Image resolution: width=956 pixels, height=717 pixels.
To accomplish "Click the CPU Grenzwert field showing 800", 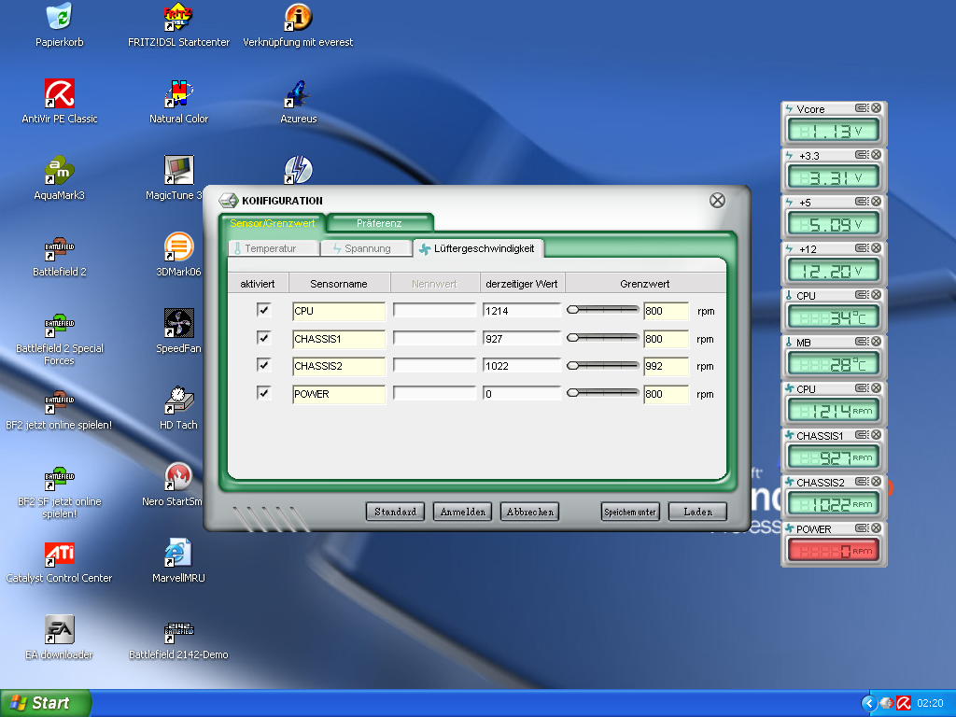I will pos(667,311).
